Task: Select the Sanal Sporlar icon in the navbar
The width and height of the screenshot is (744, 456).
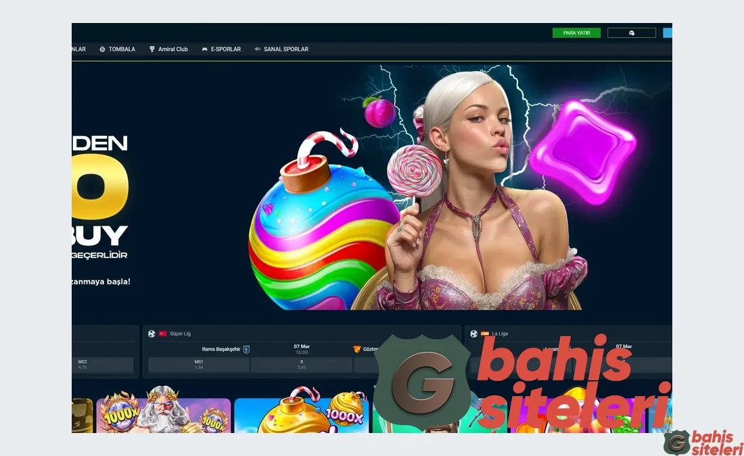Action: [x=258, y=49]
